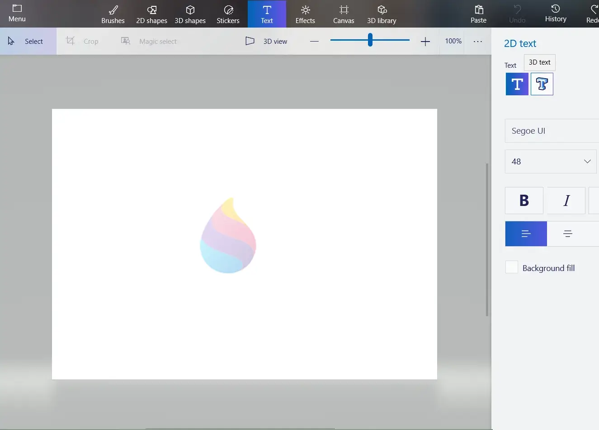
Task: Open the Brushes tool
Action: point(113,14)
